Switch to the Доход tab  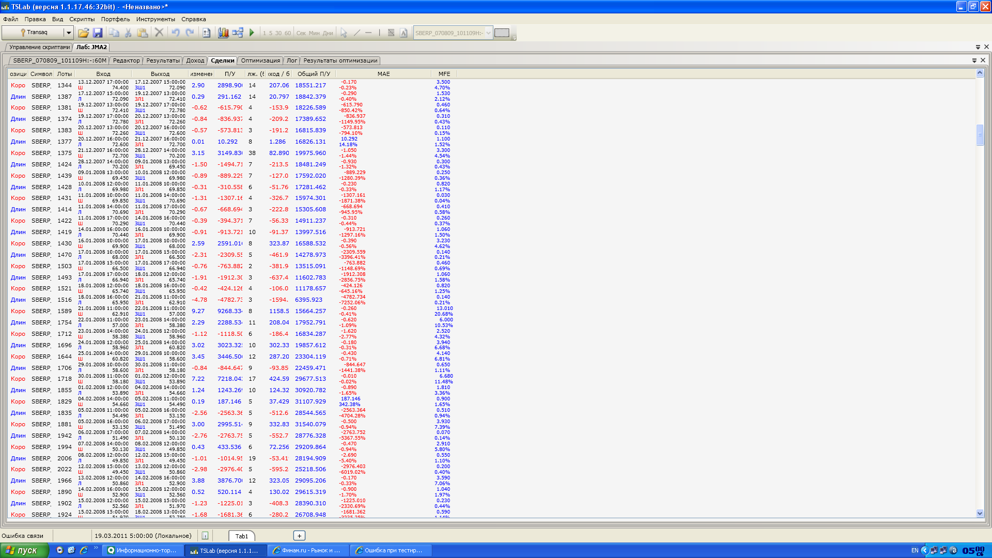[195, 60]
